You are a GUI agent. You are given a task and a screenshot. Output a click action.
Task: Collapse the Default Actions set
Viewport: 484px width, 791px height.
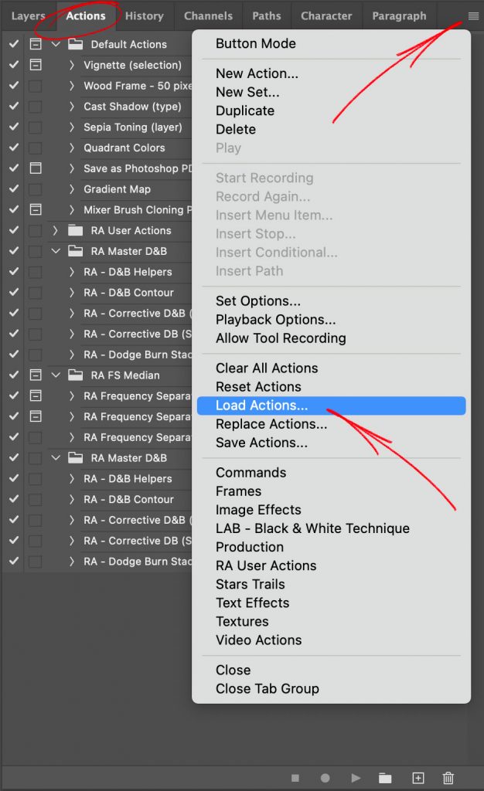[54, 44]
